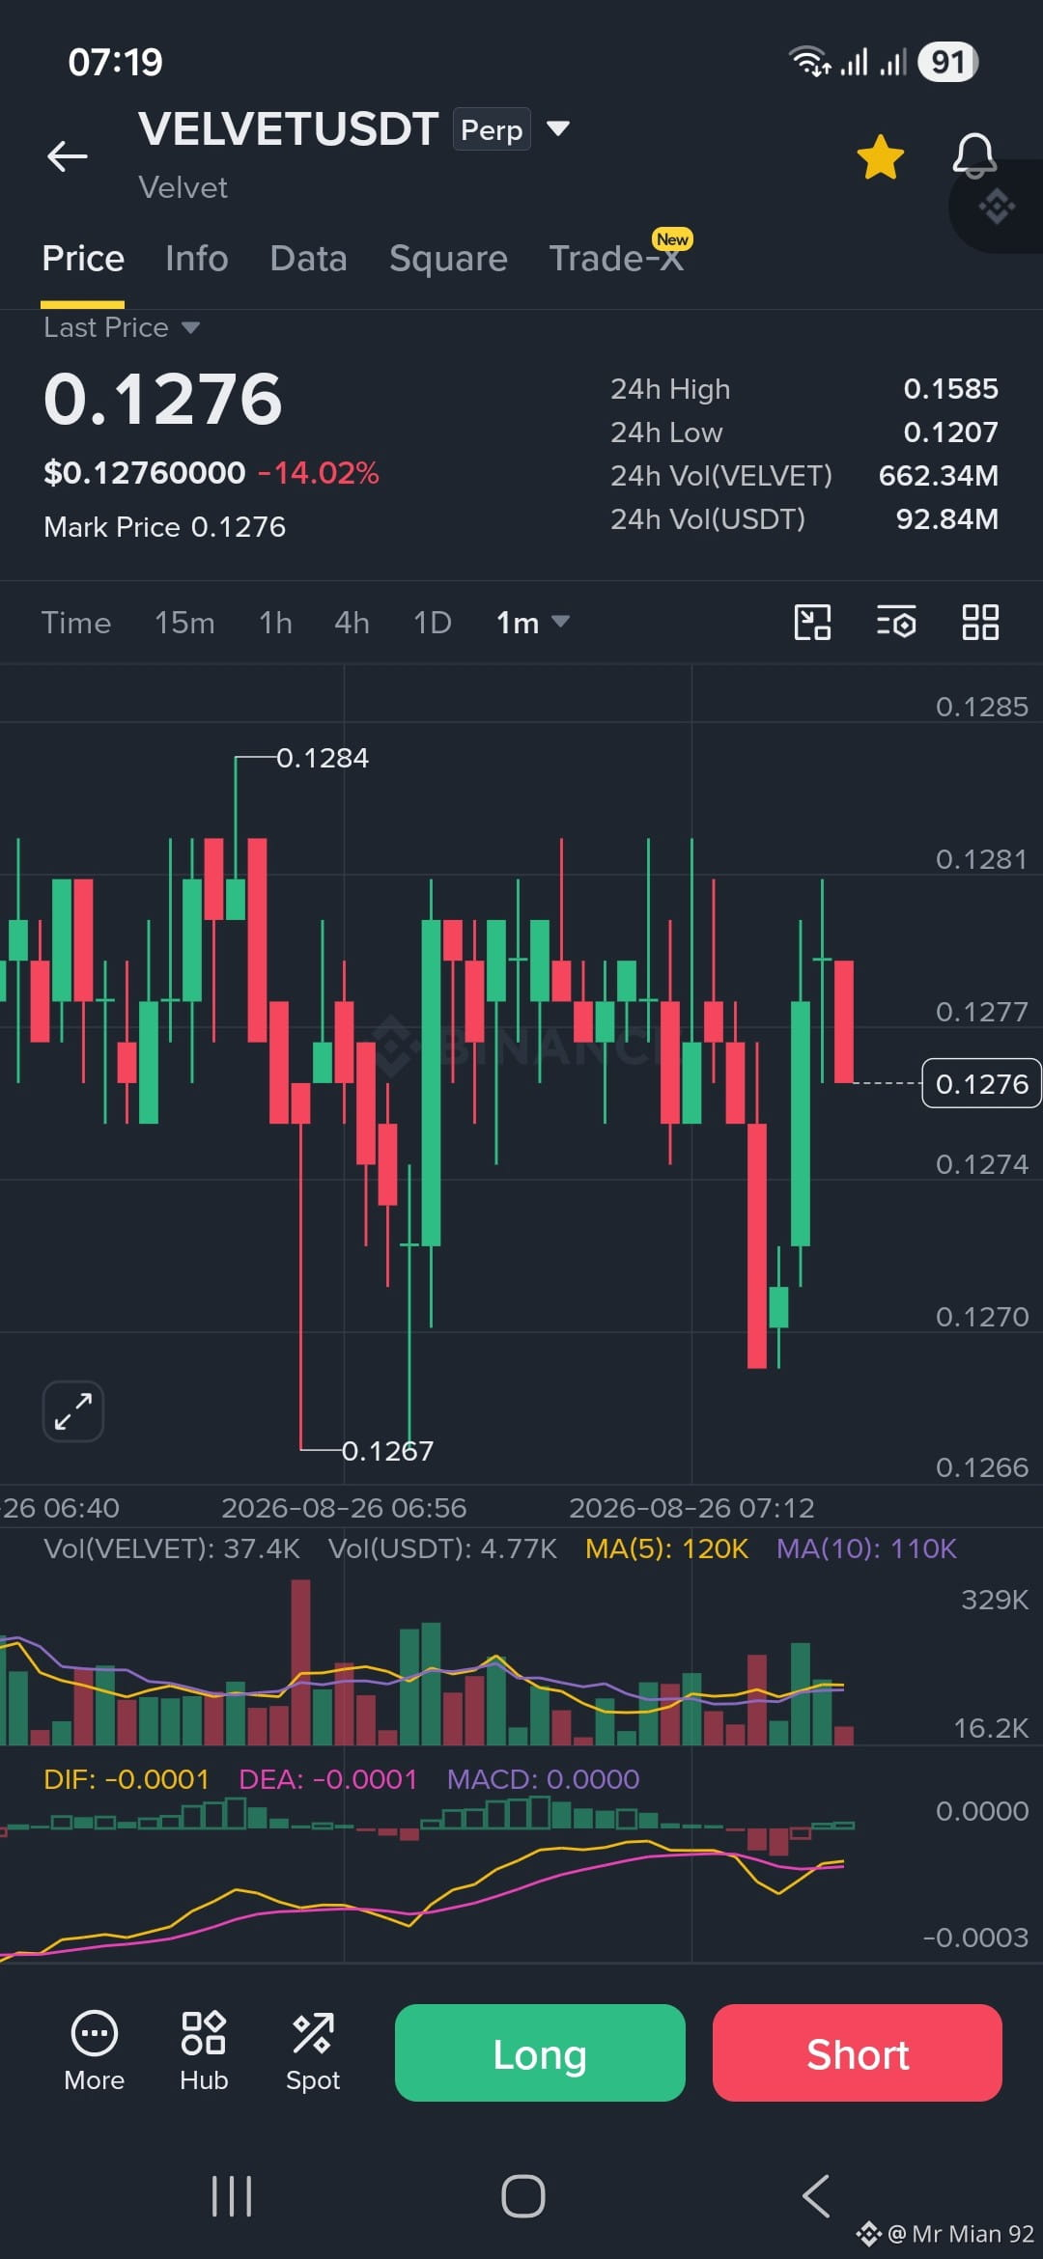Tap the red Short button
Viewport: 1043px width, 2259px height.
coord(858,2052)
